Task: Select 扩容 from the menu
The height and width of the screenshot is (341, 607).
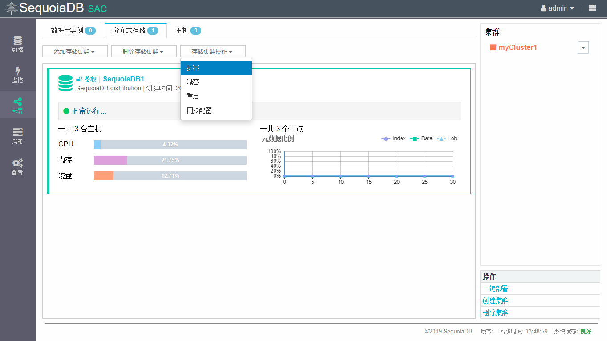Action: [216, 68]
